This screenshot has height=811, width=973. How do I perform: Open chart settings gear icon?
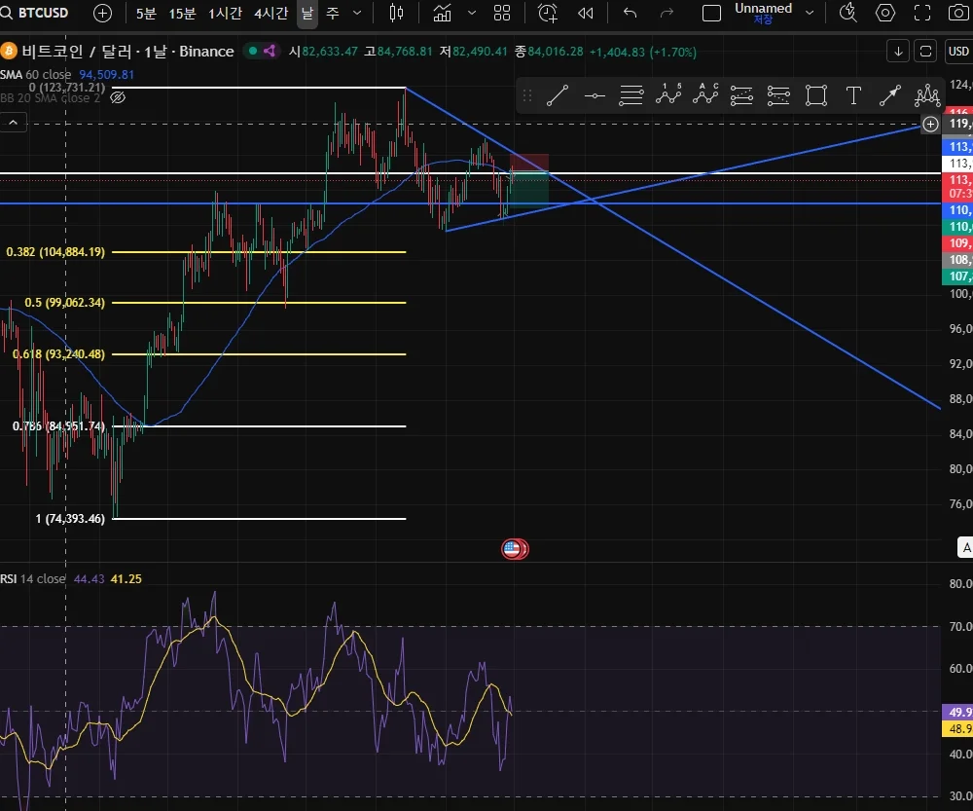884,13
